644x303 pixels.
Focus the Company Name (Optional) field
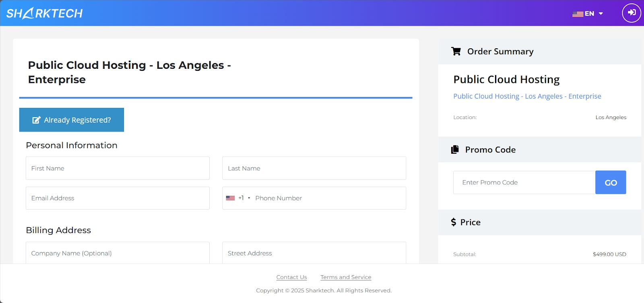(x=118, y=253)
